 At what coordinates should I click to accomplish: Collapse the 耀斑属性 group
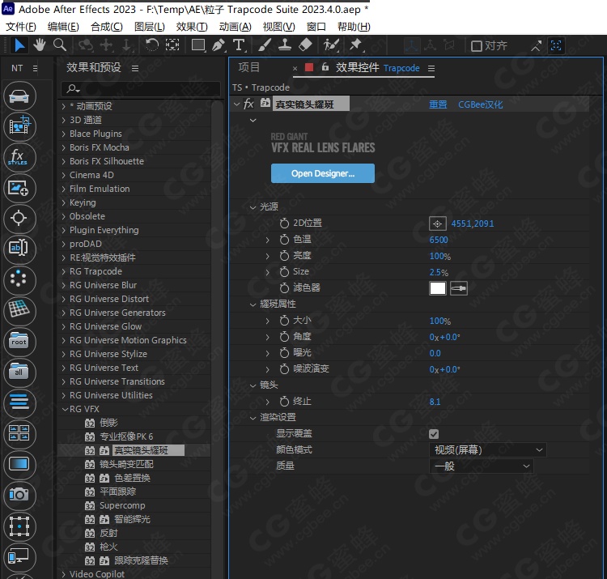pyautogui.click(x=253, y=304)
